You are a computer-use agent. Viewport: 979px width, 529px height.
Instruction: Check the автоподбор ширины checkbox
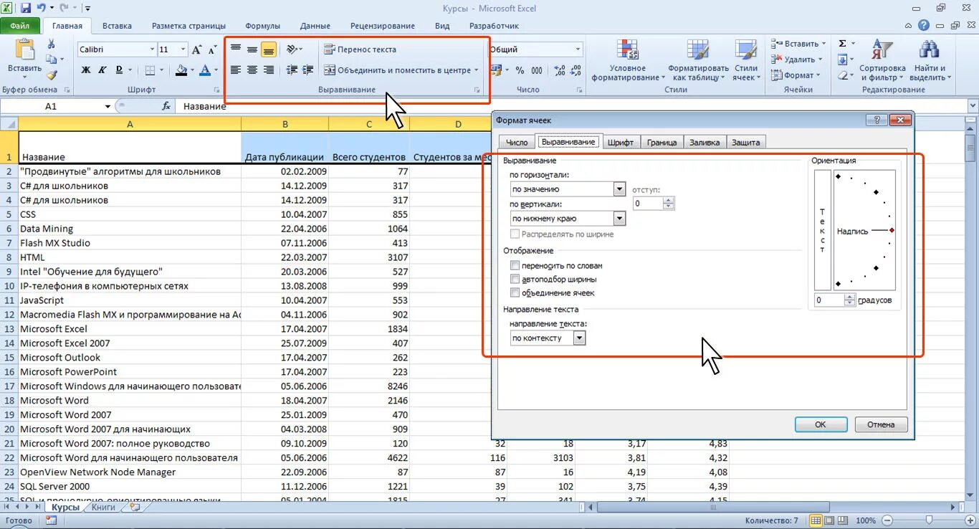coord(515,279)
